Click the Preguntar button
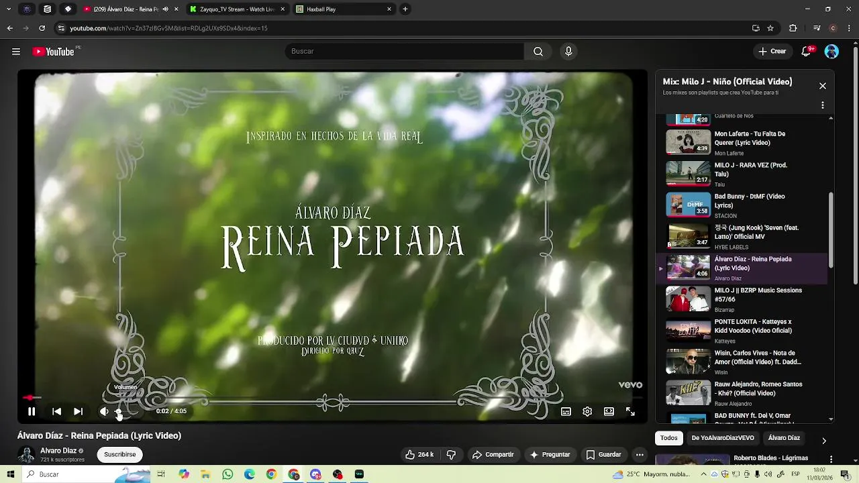859x483 pixels. coord(550,455)
